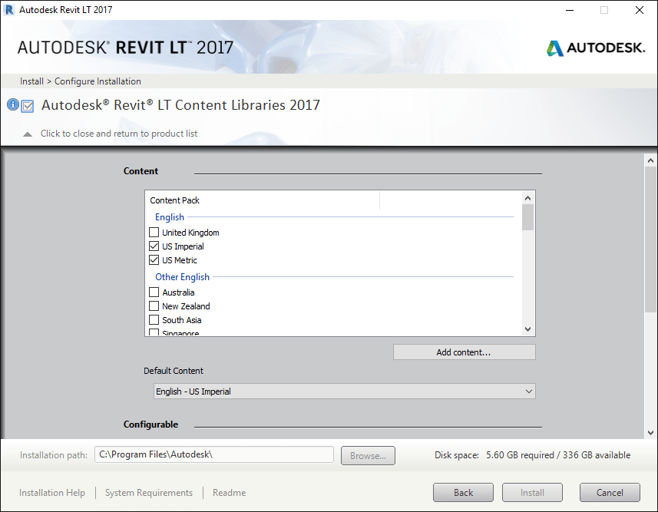Close the installer window
The width and height of the screenshot is (658, 512).
click(640, 10)
